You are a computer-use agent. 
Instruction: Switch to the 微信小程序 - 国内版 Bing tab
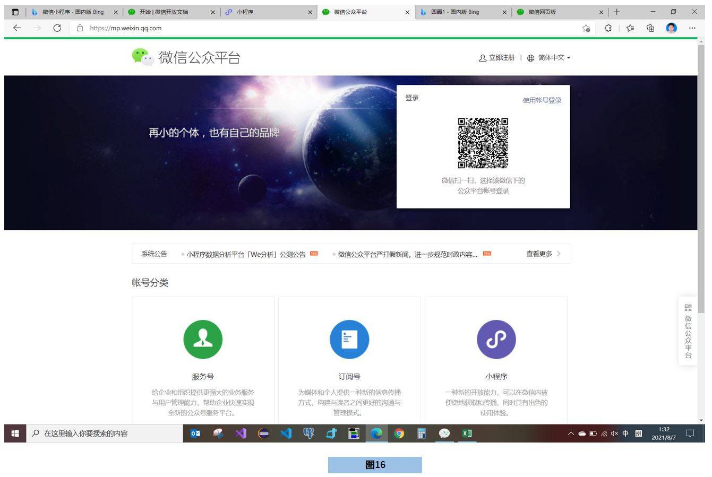pyautogui.click(x=73, y=12)
